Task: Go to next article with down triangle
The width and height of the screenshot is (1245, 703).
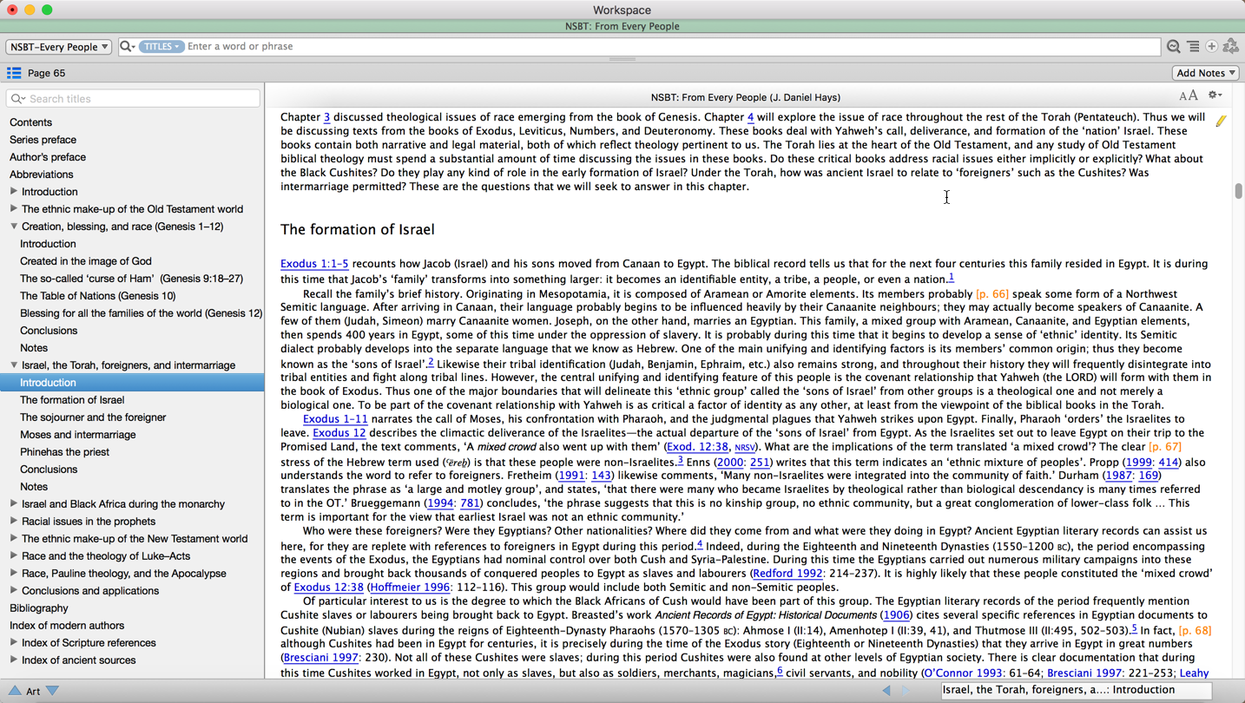Action: (x=52, y=691)
